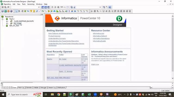Close the Navigator panel with its X button

[x=42, y=14]
